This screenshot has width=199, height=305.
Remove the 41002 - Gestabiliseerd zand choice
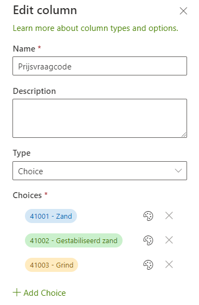click(169, 240)
